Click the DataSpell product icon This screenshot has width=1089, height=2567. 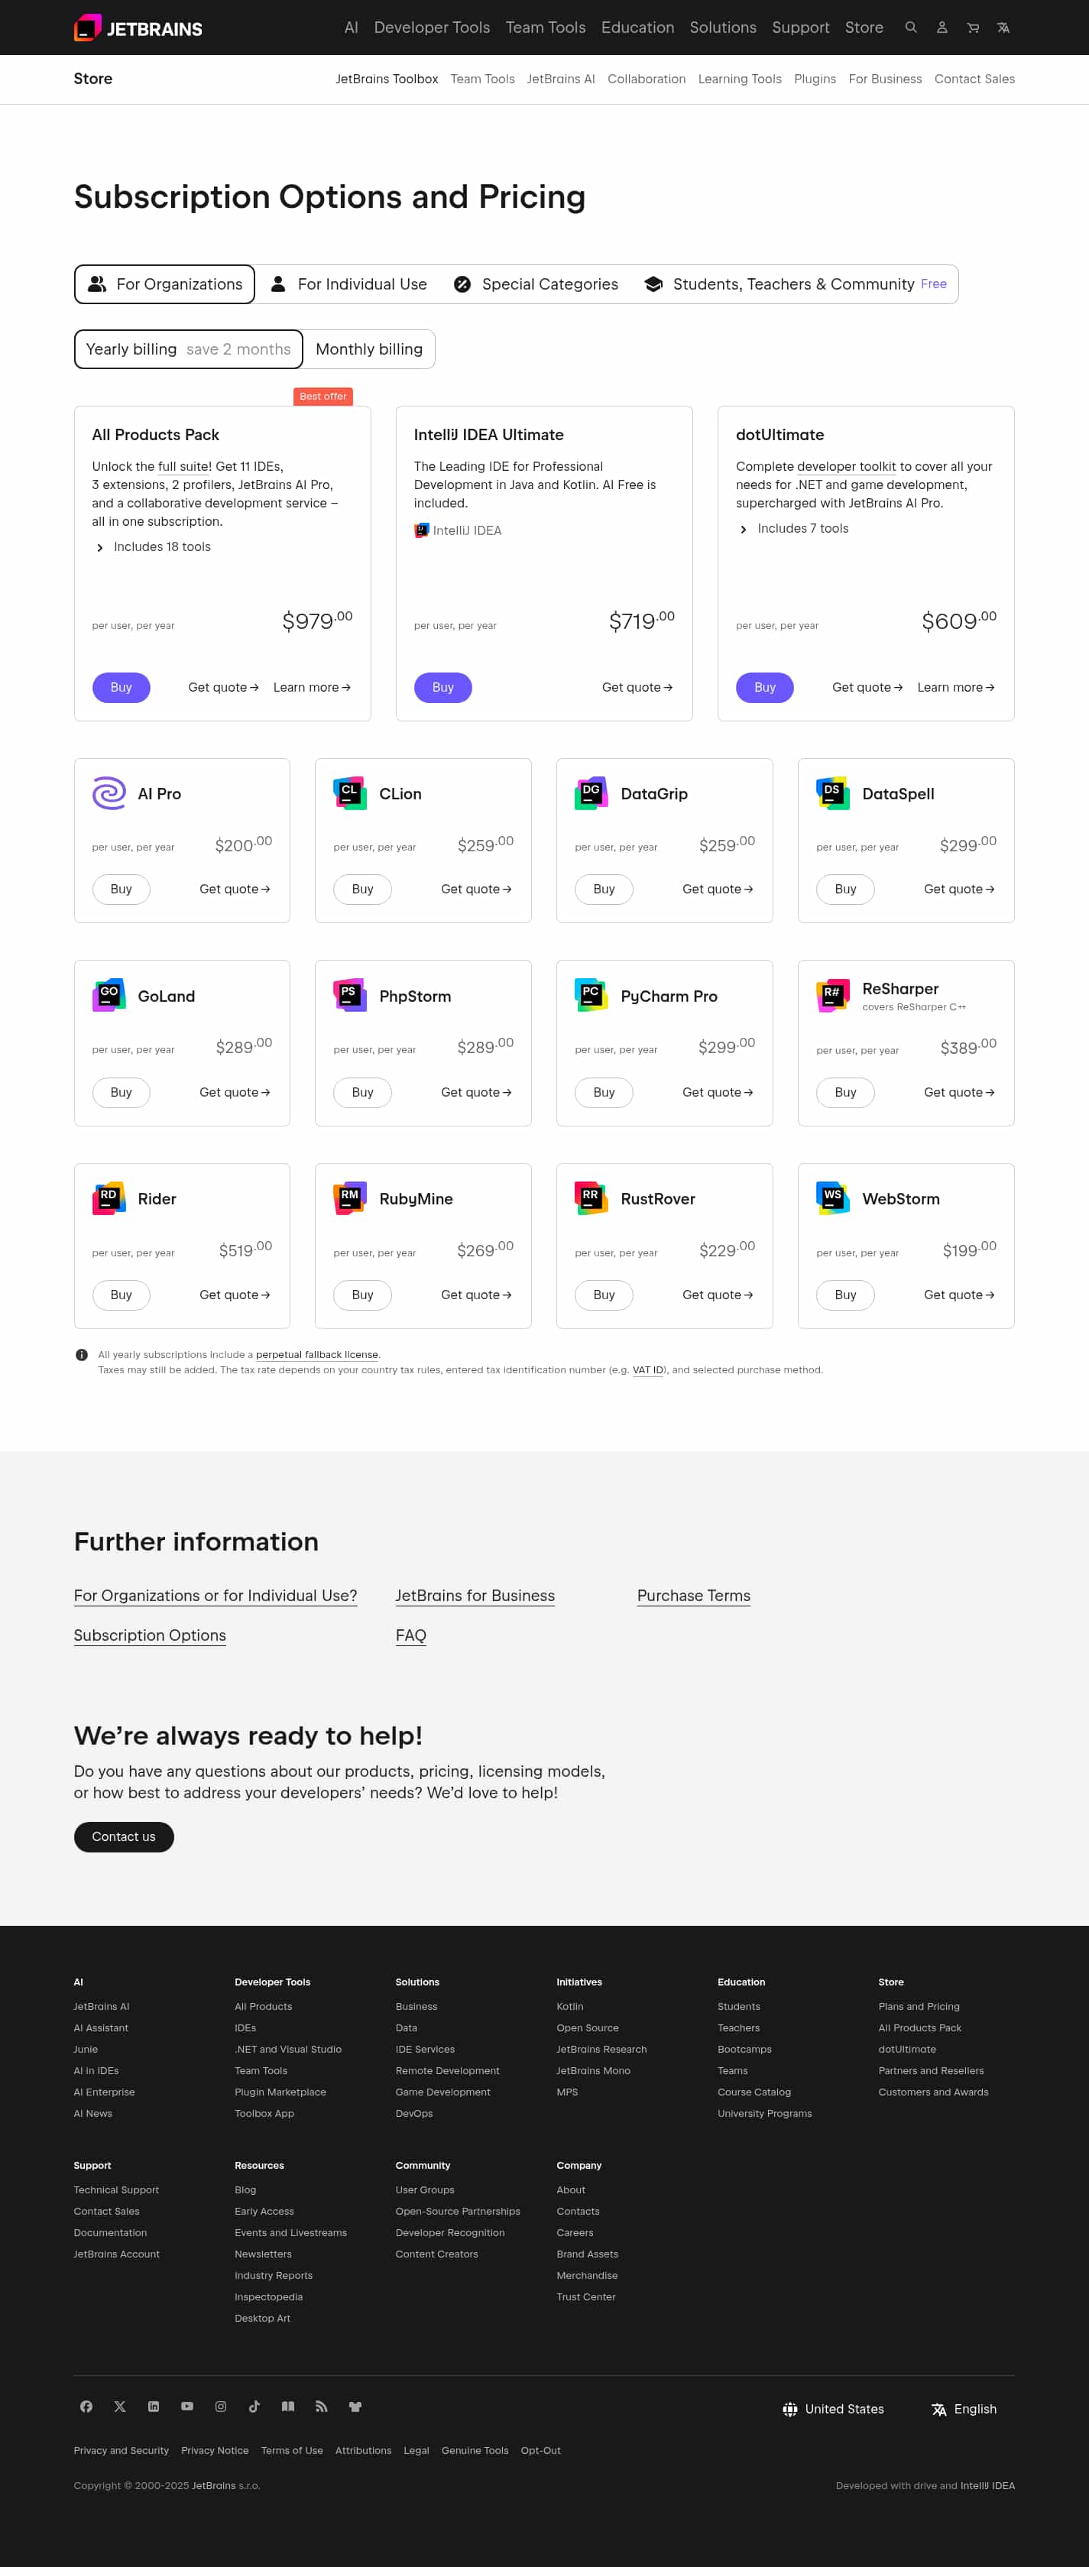tap(833, 793)
